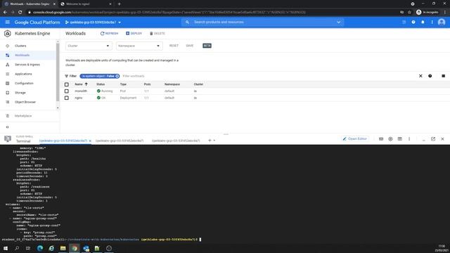Open the Clusters page in sidebar
450x253 pixels.
pyautogui.click(x=20, y=46)
